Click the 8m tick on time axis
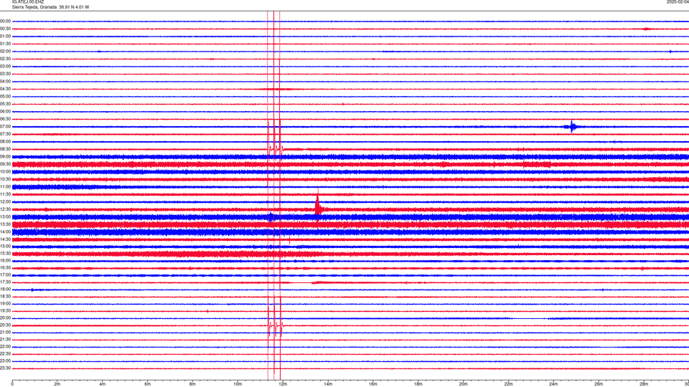689x387 pixels. point(192,384)
